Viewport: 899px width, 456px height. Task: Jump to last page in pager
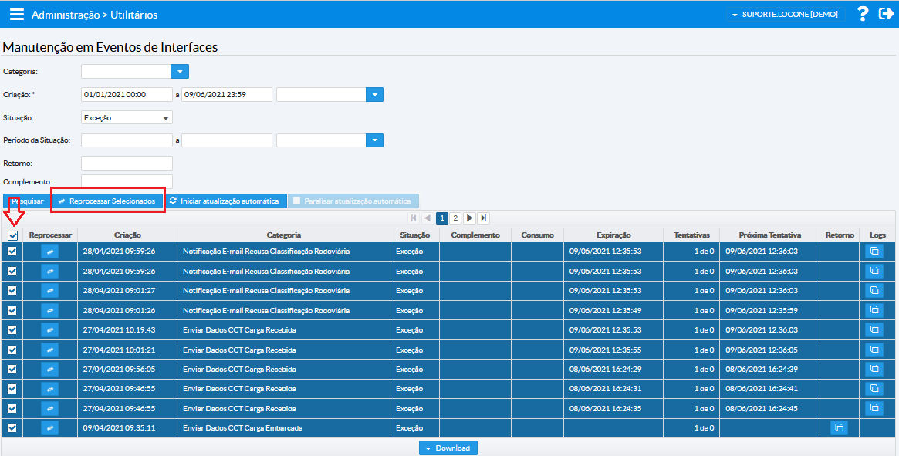(483, 218)
